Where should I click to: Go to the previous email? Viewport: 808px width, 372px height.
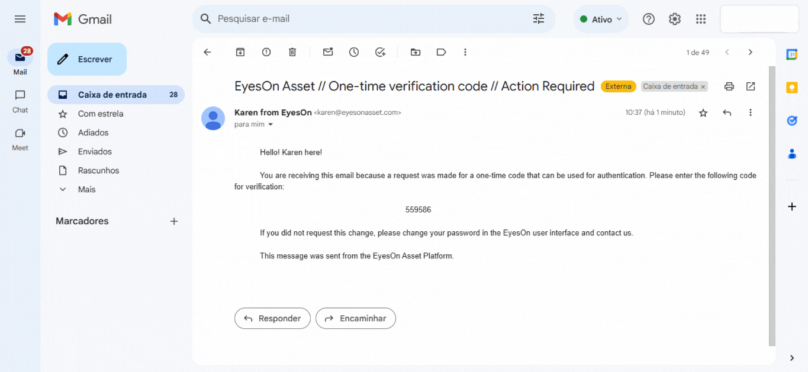coord(727,52)
